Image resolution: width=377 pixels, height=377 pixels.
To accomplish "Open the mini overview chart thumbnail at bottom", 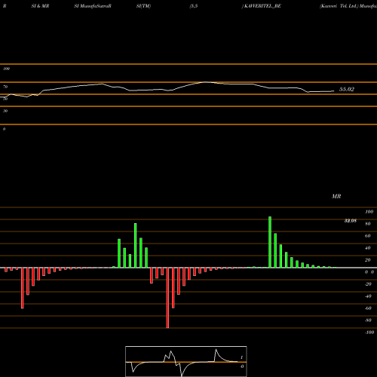I will point(186,361).
